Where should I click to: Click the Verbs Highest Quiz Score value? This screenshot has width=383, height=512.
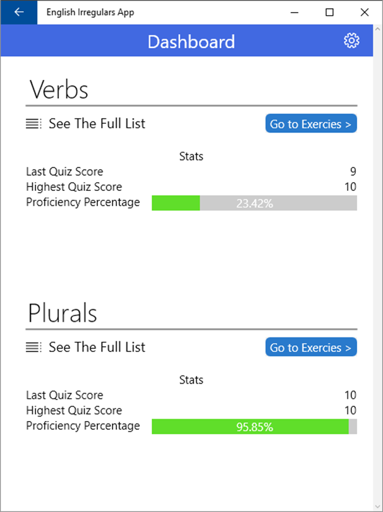[350, 187]
